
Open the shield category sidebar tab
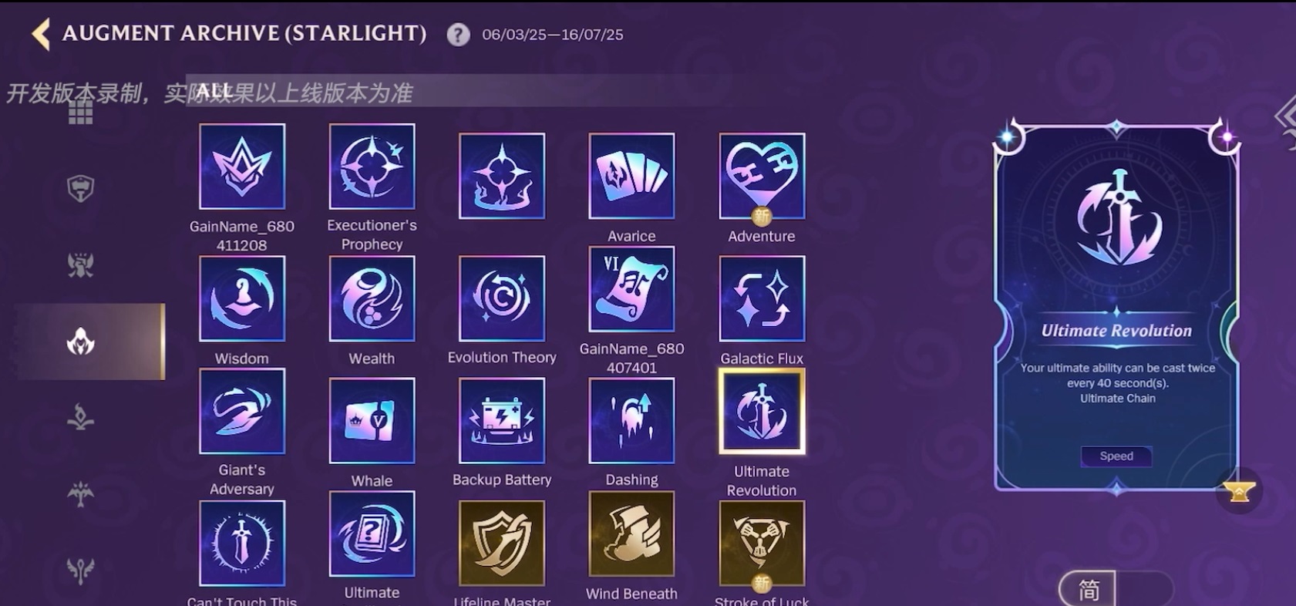pos(80,188)
